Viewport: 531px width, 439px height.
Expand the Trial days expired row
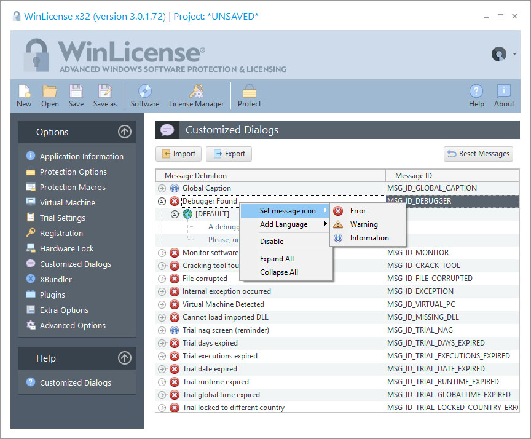[x=162, y=343]
